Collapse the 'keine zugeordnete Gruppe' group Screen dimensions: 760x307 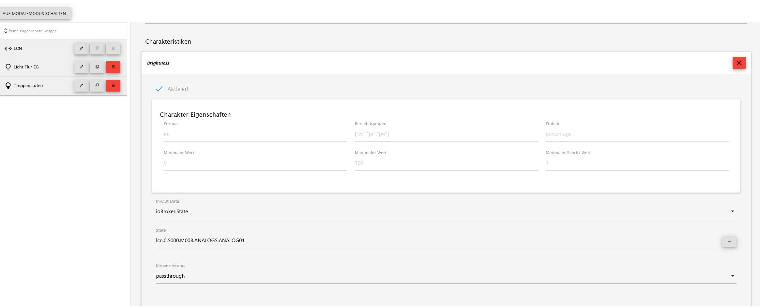6,31
